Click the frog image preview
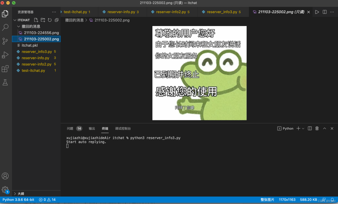The image size is (338, 204). coord(199,73)
